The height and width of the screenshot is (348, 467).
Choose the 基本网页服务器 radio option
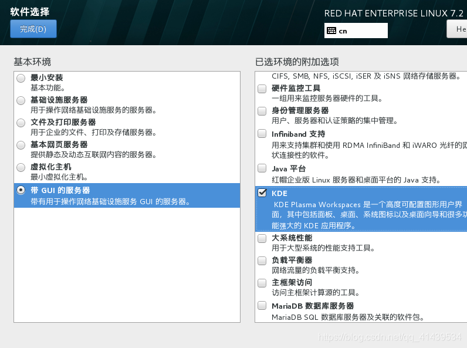[21, 146]
